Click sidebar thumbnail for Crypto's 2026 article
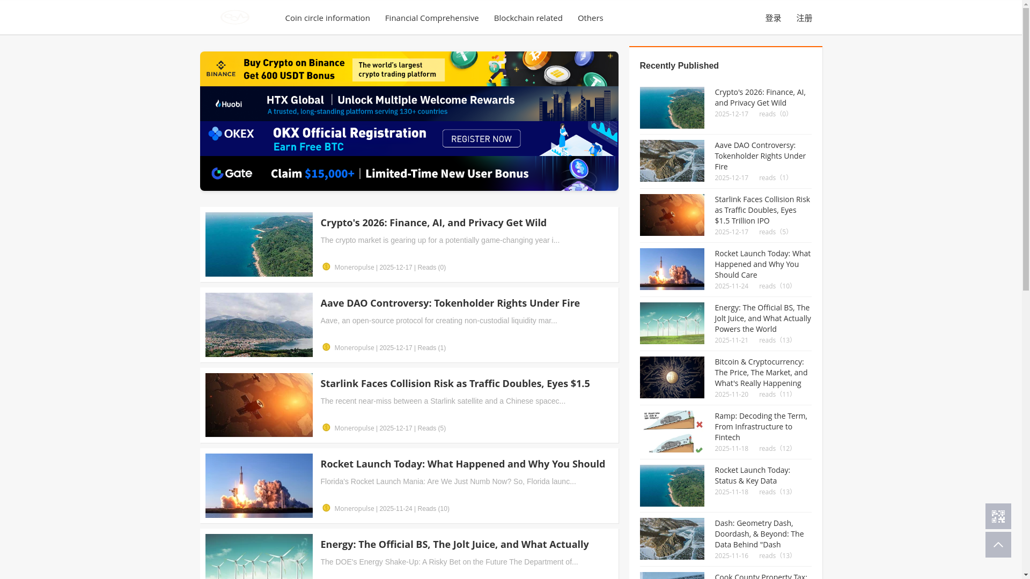 (672, 108)
